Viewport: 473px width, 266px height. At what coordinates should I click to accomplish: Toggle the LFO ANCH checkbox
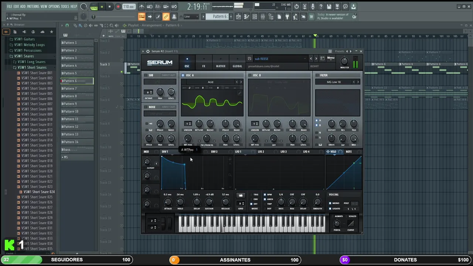(265, 199)
